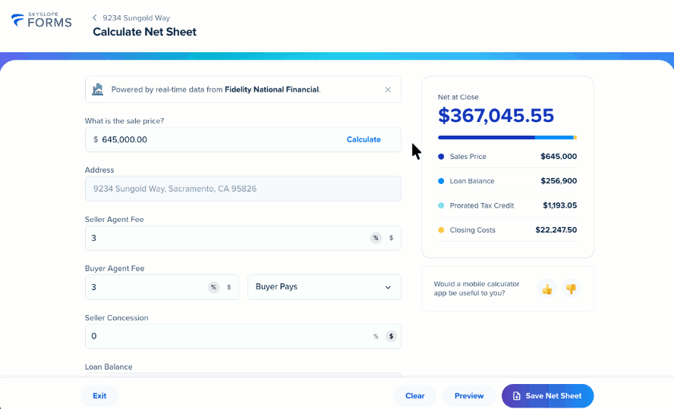Click the $367,045.55 net amount
This screenshot has width=674, height=409.
click(x=496, y=115)
